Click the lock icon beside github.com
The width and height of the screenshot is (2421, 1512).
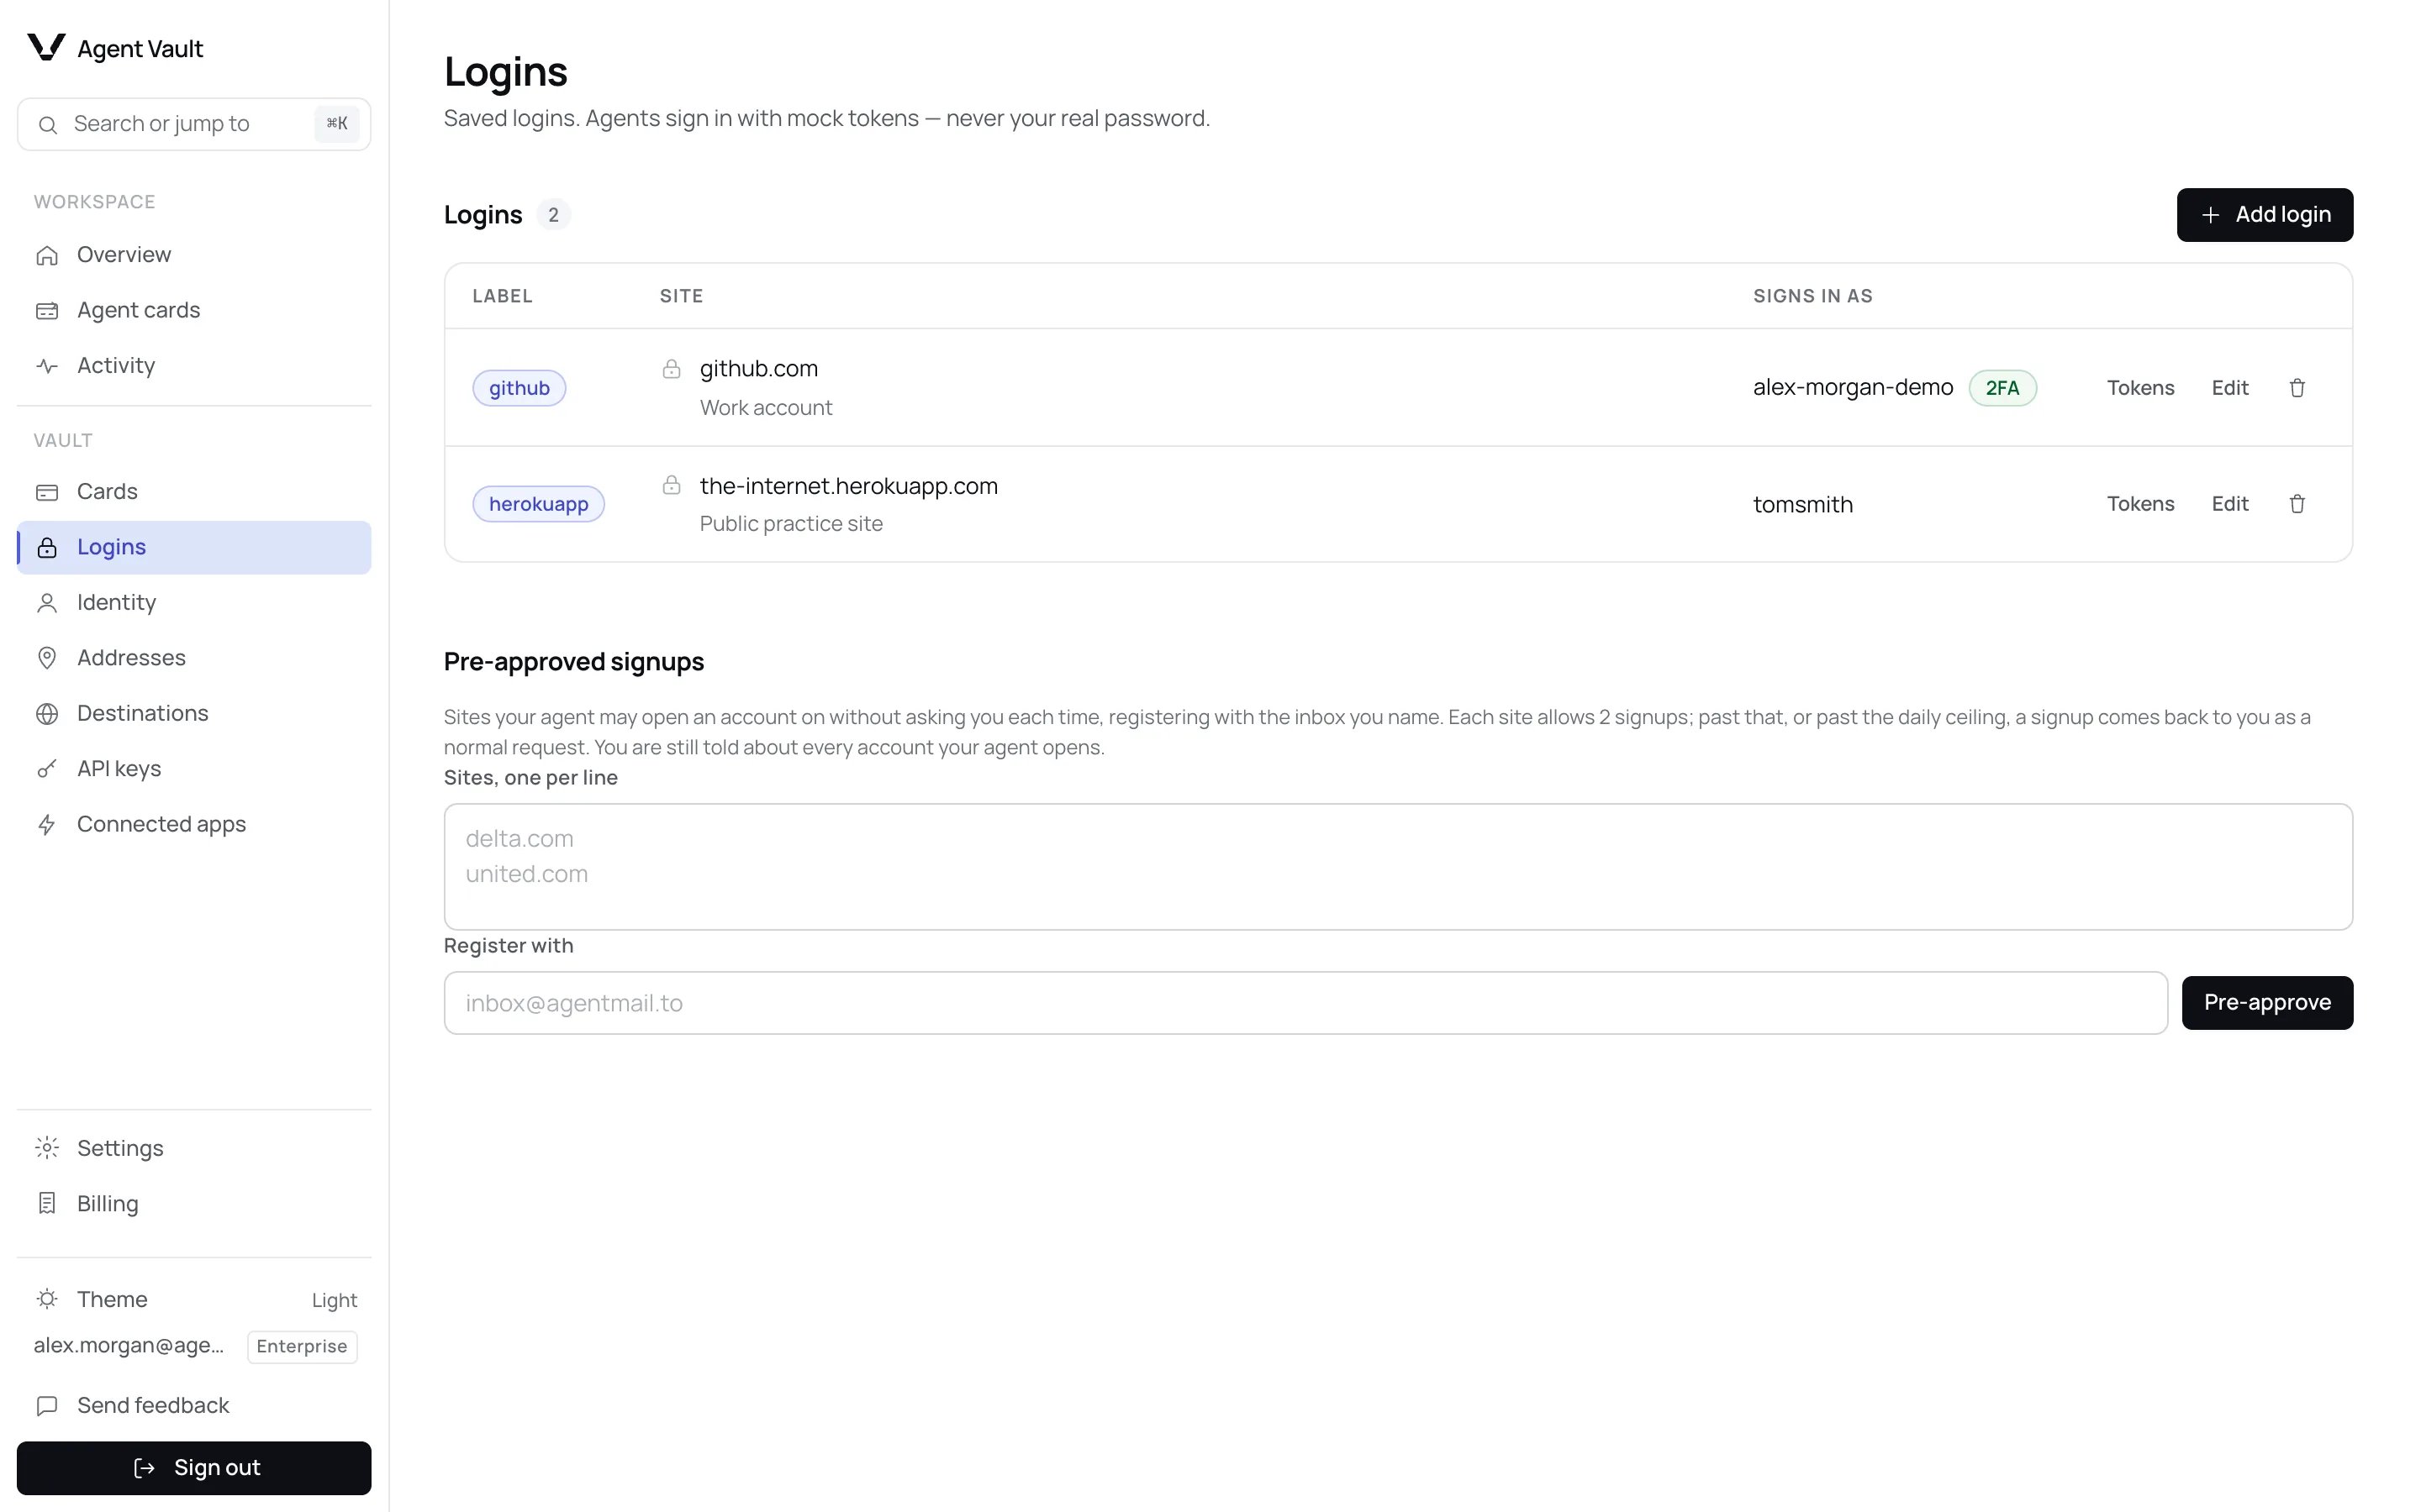[672, 369]
